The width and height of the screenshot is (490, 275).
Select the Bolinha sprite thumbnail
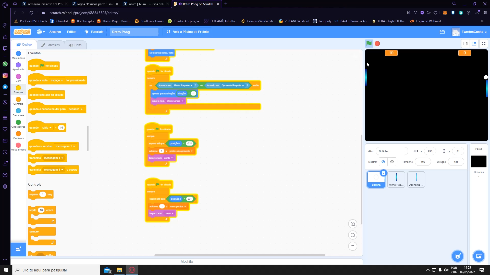[x=376, y=180]
